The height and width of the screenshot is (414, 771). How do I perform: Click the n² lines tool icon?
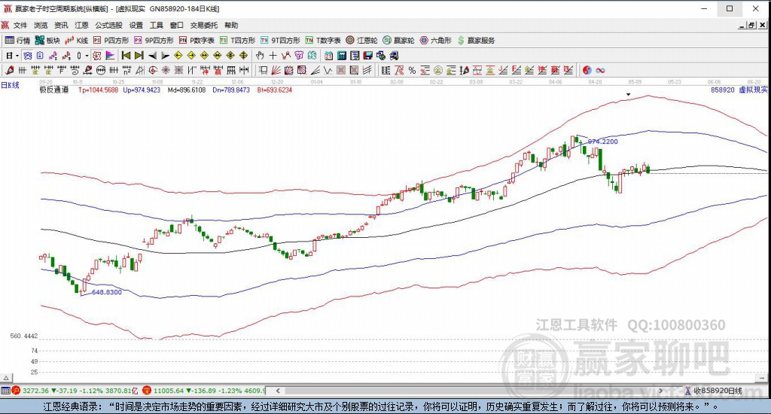click(127, 70)
